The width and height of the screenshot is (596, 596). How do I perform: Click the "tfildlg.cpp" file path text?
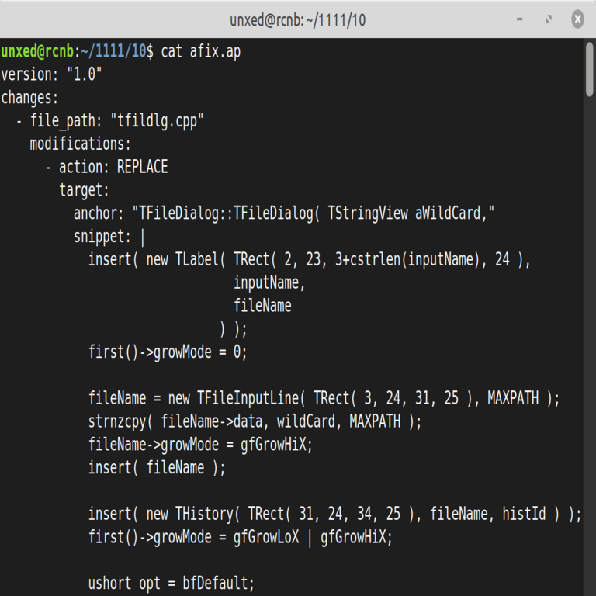pyautogui.click(x=157, y=121)
